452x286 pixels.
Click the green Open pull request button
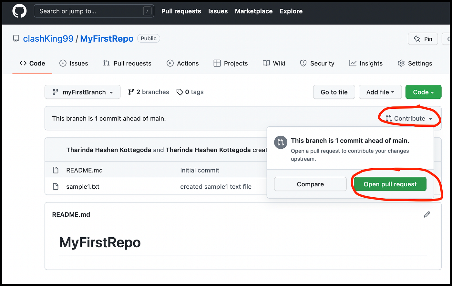[390, 184]
